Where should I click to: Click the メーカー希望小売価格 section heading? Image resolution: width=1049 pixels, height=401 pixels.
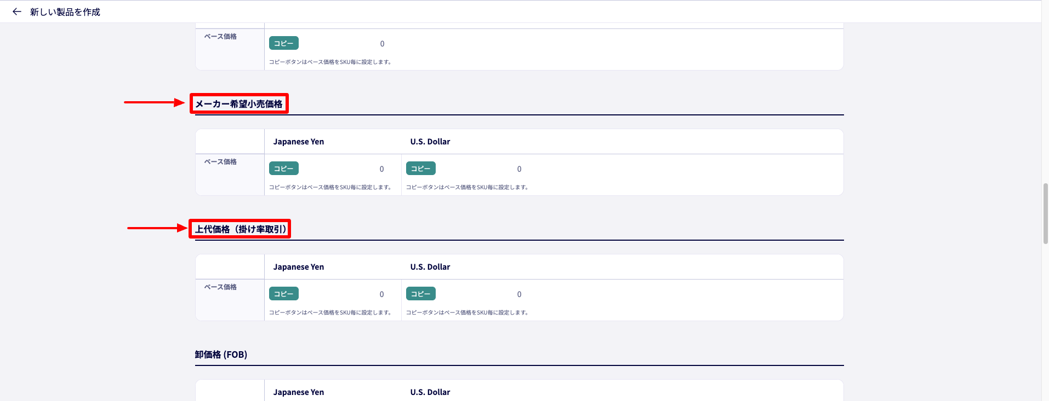[x=239, y=104]
